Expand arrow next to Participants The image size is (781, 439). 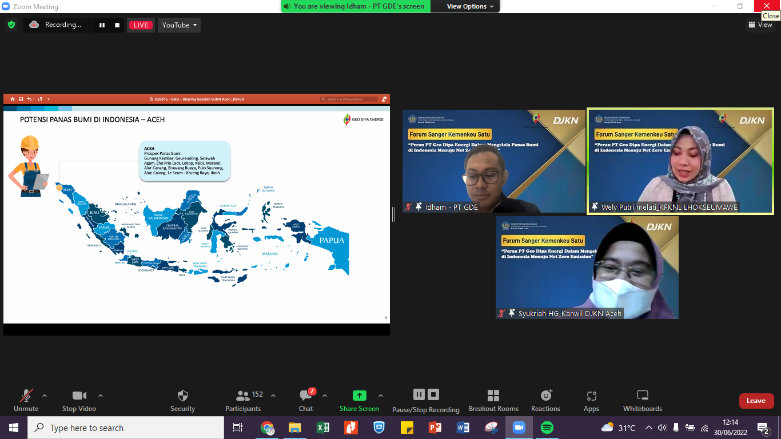[x=273, y=396]
